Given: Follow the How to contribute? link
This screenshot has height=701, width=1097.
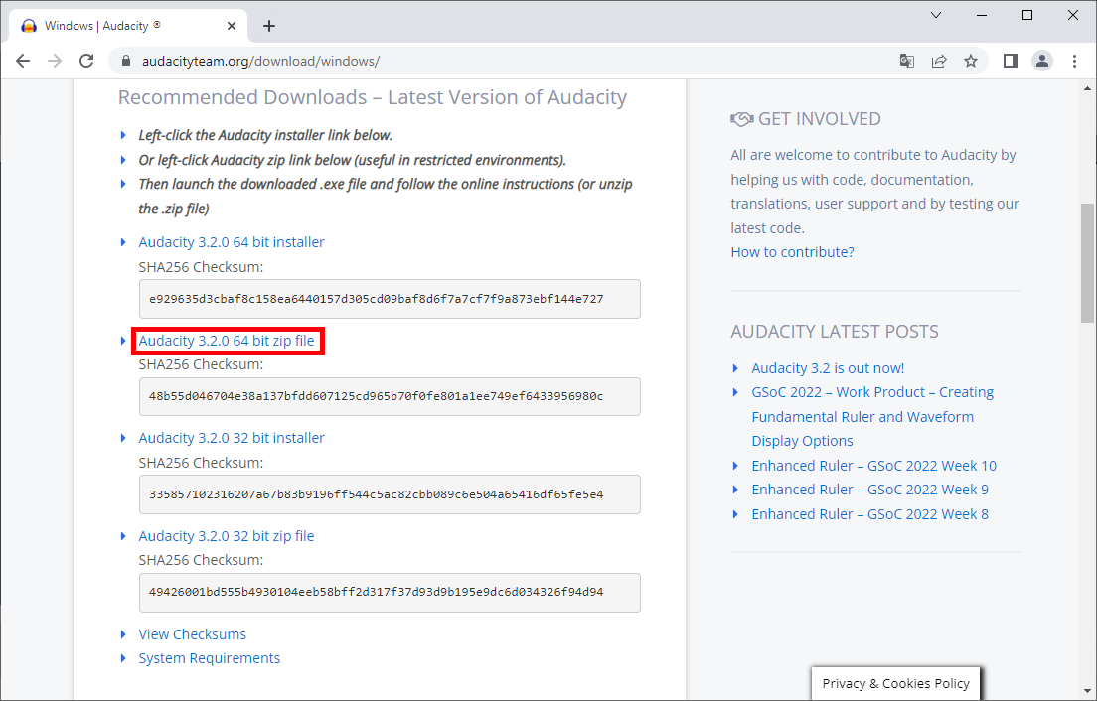Looking at the screenshot, I should [x=792, y=251].
